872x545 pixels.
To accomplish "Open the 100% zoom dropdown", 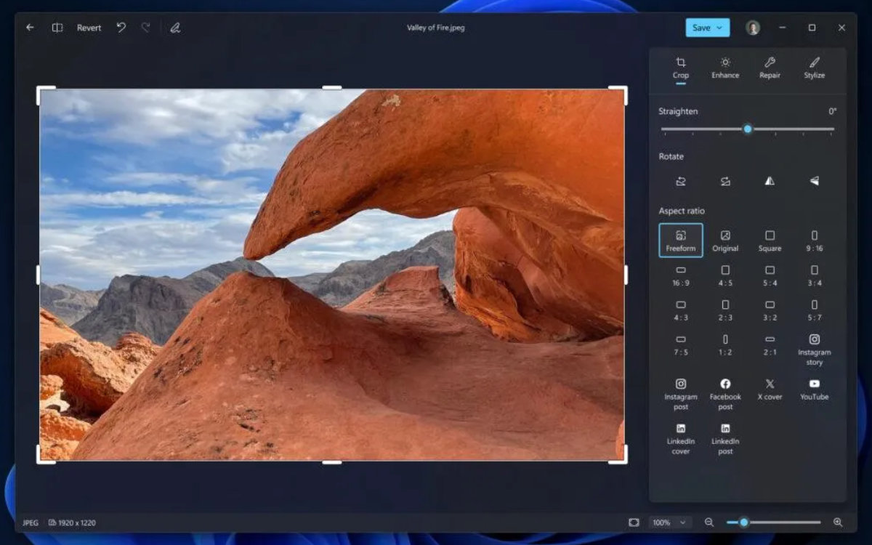I will [x=670, y=522].
